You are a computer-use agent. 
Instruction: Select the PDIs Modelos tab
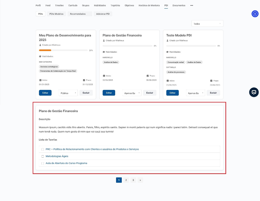[x=56, y=14]
